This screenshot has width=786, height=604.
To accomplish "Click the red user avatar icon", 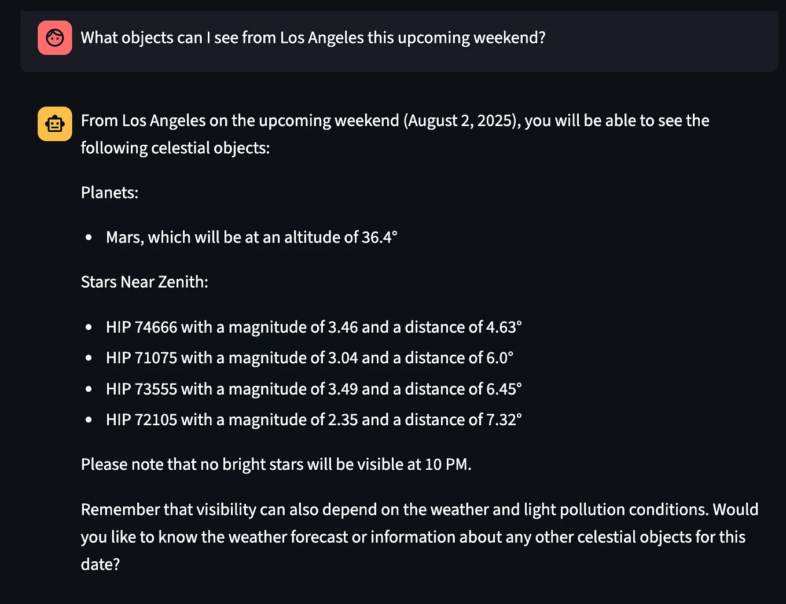I will click(x=55, y=38).
